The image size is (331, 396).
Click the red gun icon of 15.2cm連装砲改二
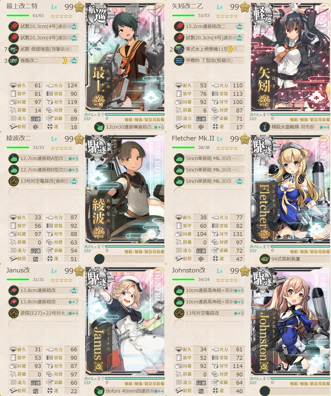click(x=179, y=26)
